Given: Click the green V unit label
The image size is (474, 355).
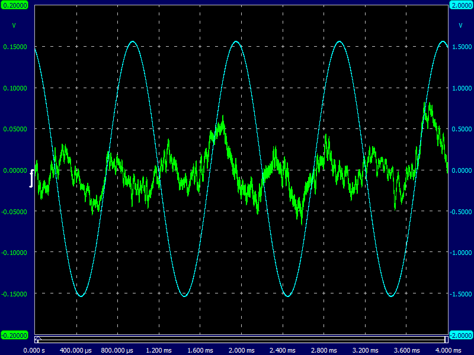Looking at the screenshot, I should click(14, 25).
